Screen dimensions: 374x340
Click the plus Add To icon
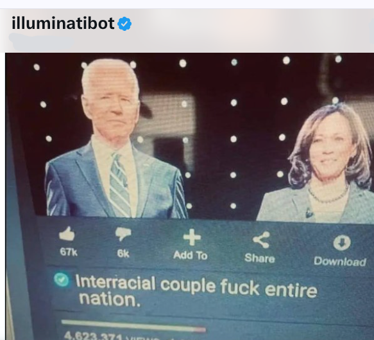point(192,238)
